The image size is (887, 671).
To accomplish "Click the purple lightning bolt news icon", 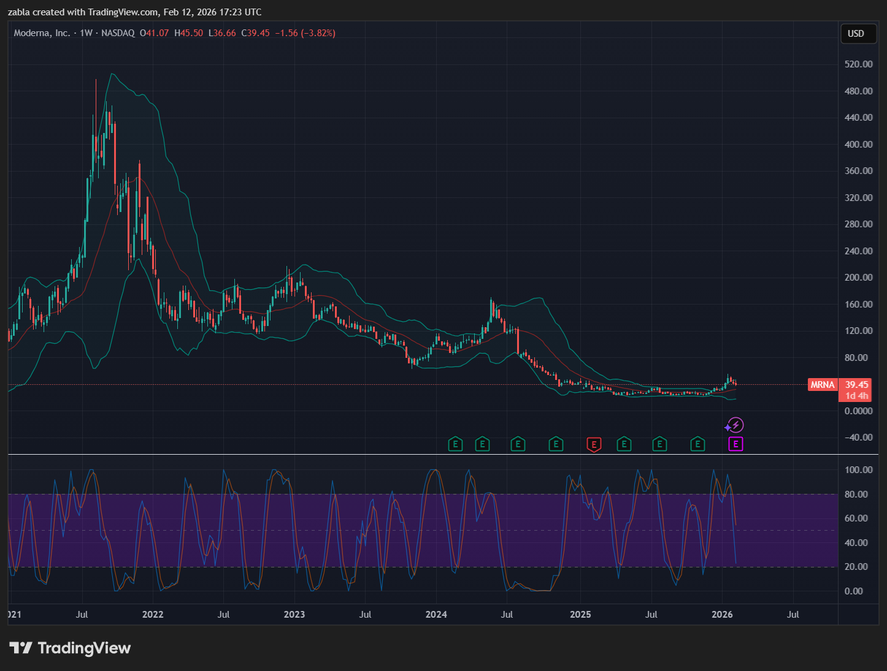I will 734,425.
